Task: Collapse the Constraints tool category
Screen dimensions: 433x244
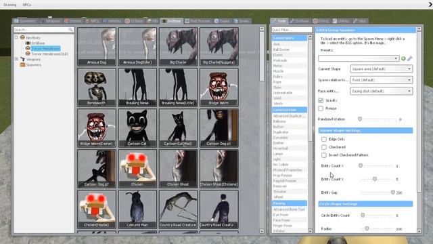Action: [289, 38]
